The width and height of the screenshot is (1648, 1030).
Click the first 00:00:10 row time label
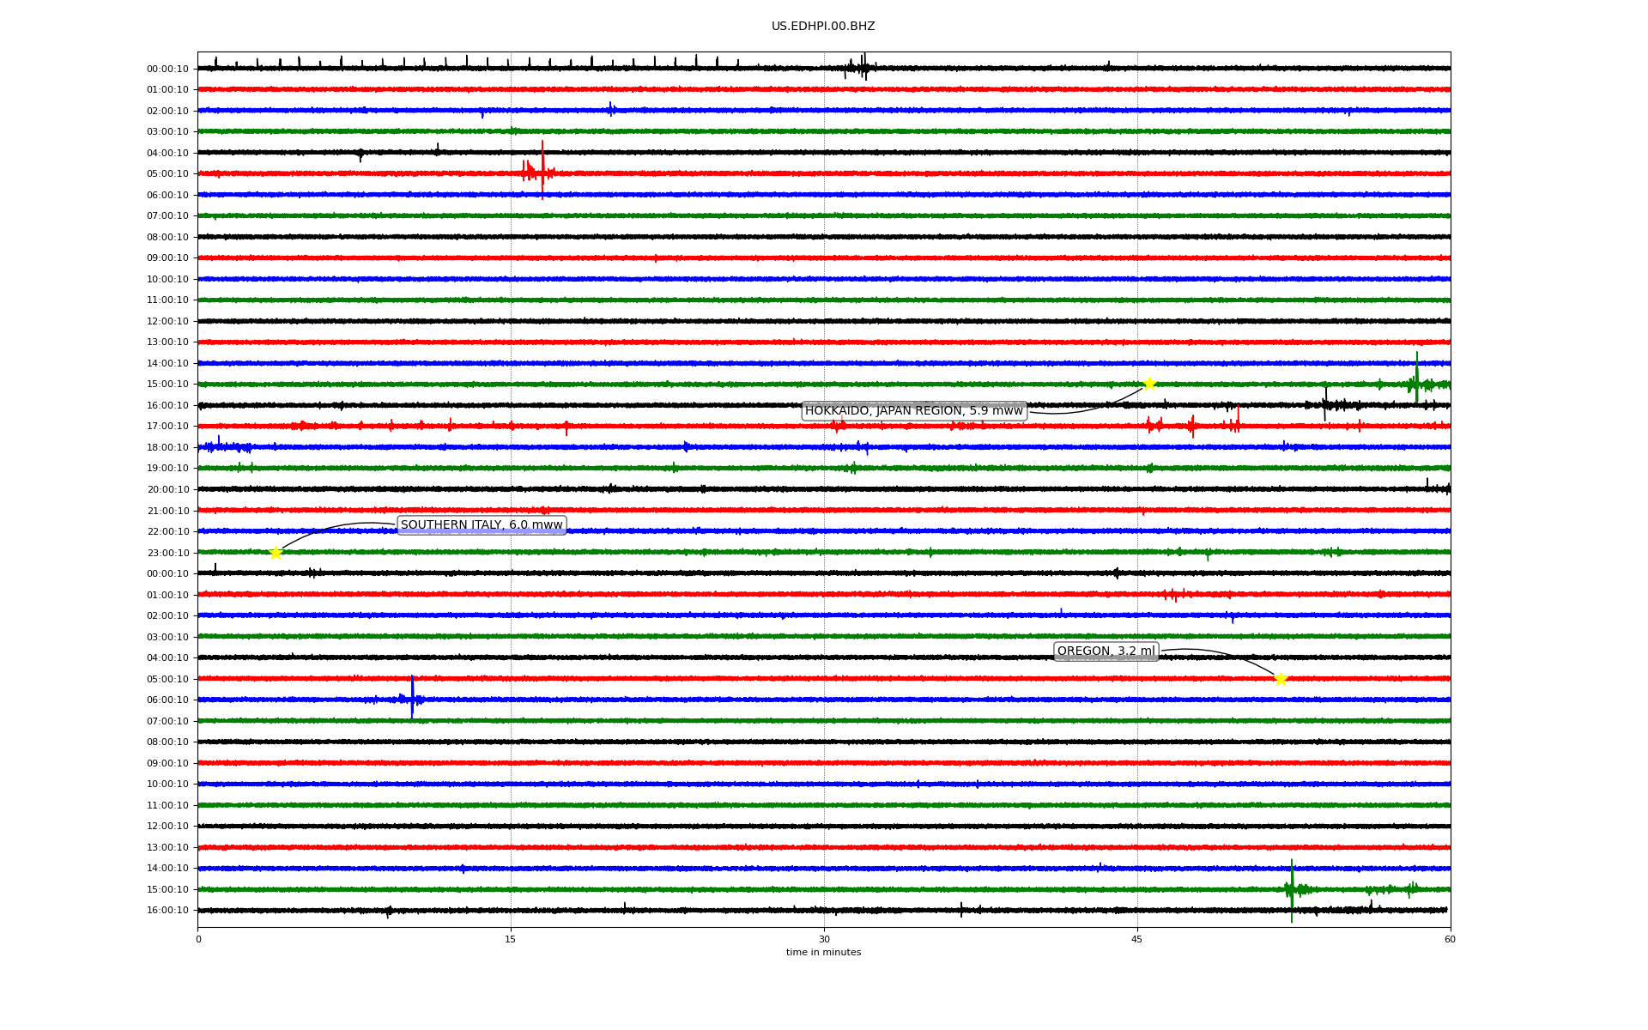[167, 69]
